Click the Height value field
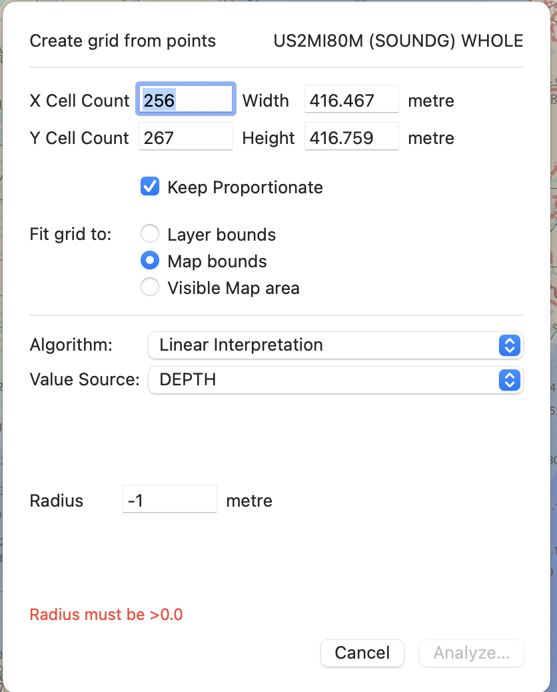The width and height of the screenshot is (557, 692). tap(351, 137)
